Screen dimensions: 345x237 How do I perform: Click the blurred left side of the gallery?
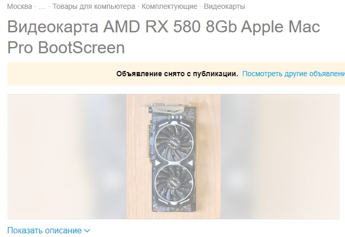click(x=67, y=157)
